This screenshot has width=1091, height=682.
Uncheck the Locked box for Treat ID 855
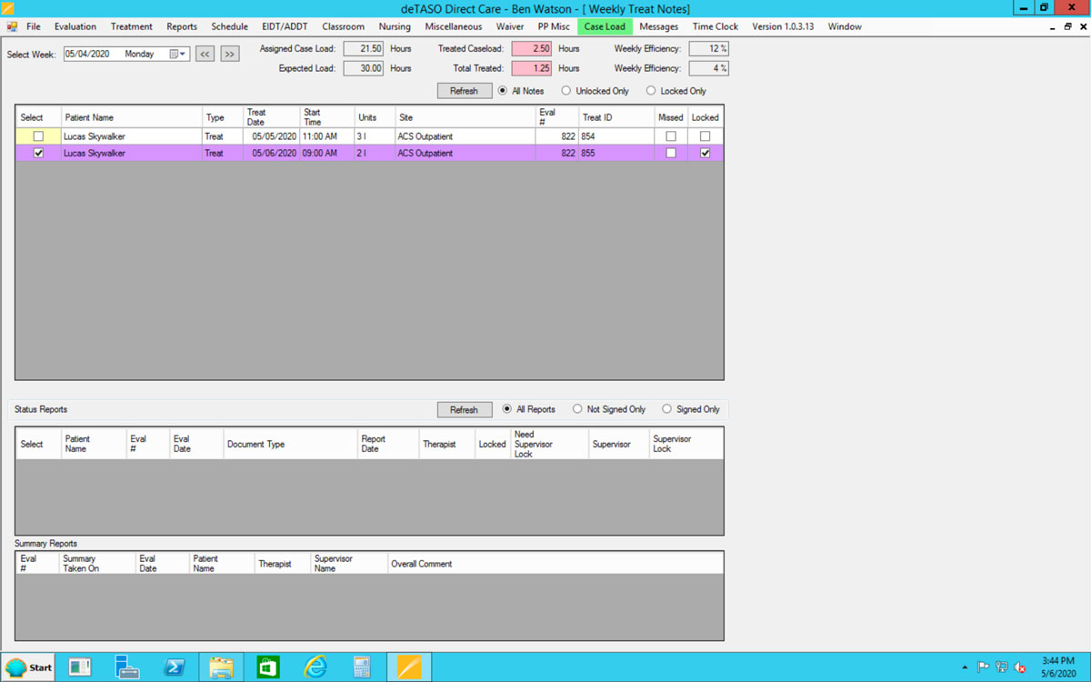[x=705, y=154]
